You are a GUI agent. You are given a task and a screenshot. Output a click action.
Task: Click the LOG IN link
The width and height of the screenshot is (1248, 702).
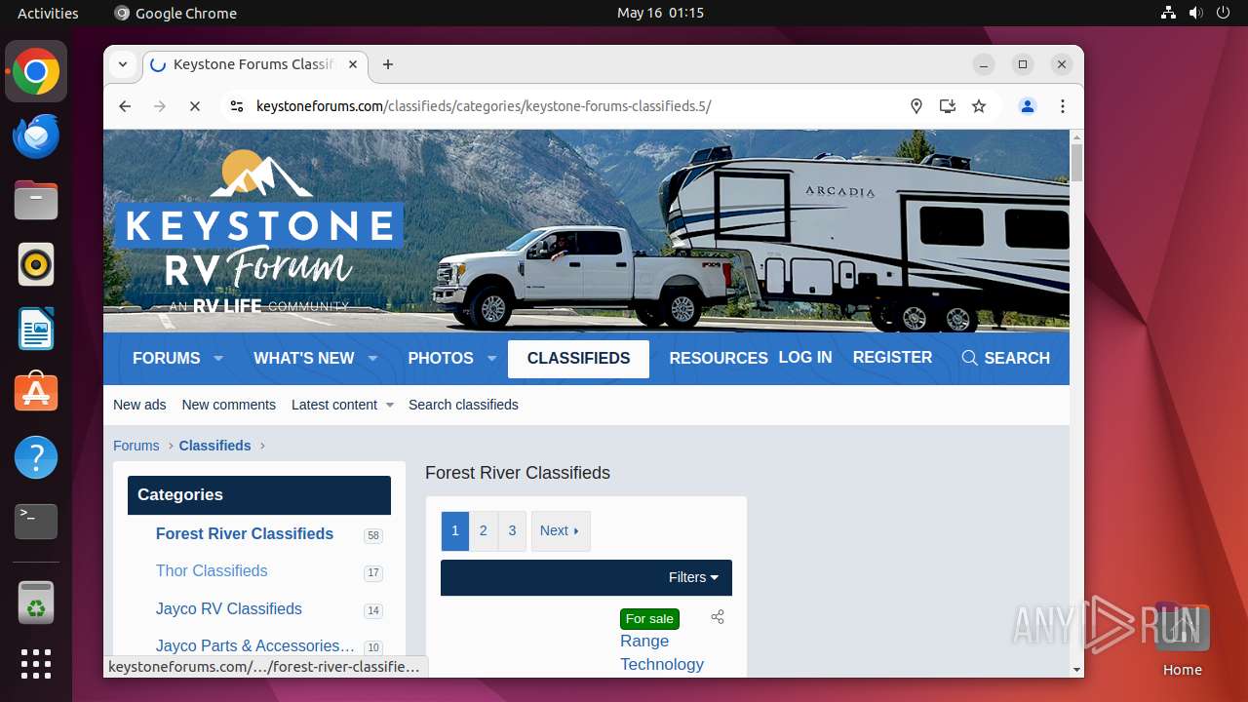[x=805, y=358]
